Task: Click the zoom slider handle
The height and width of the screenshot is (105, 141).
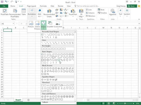Action: tap(125, 103)
